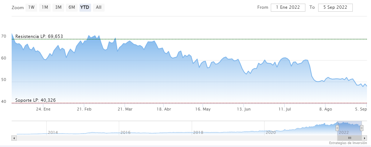This screenshot has width=371, height=147.
Task: Choose the 6M zoom option
Action: click(72, 7)
